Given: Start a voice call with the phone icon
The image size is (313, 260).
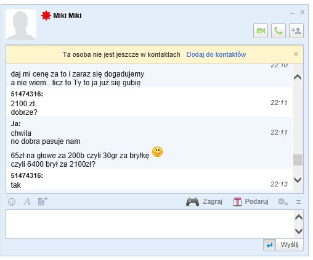Looking at the screenshot, I should tap(278, 31).
